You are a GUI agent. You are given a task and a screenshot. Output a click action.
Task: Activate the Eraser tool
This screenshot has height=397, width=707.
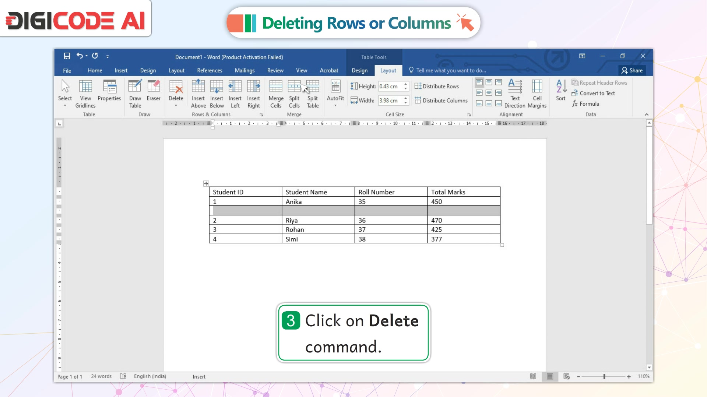(154, 90)
